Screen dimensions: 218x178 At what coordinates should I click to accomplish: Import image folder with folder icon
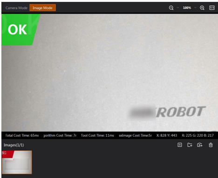pos(190,145)
